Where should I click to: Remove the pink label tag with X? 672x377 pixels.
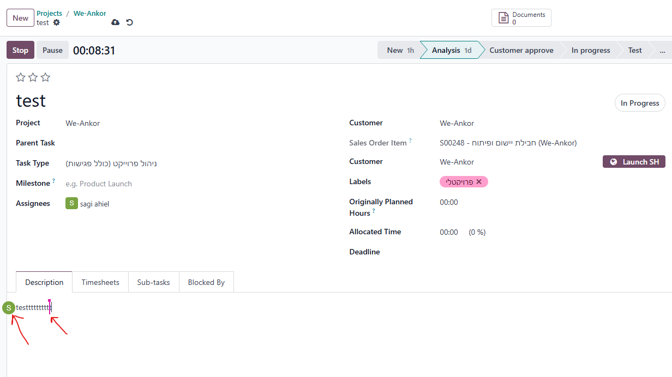pyautogui.click(x=479, y=182)
